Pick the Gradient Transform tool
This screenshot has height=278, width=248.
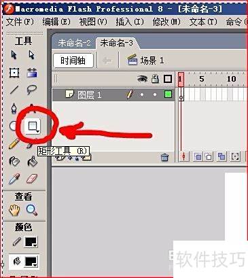click(32, 73)
